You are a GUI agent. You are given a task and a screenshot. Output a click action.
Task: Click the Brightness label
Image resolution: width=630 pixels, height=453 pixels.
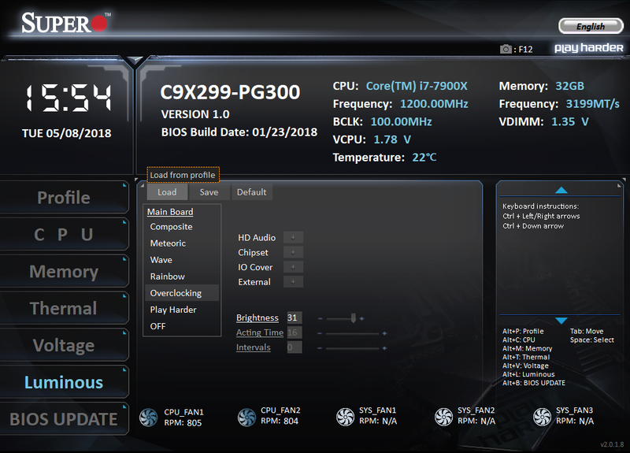point(258,317)
